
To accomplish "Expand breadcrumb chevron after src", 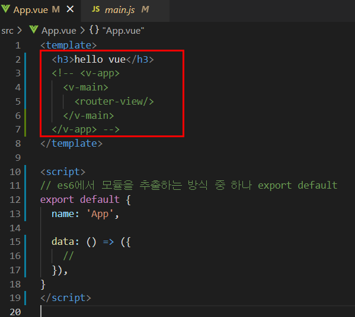I will (20, 31).
